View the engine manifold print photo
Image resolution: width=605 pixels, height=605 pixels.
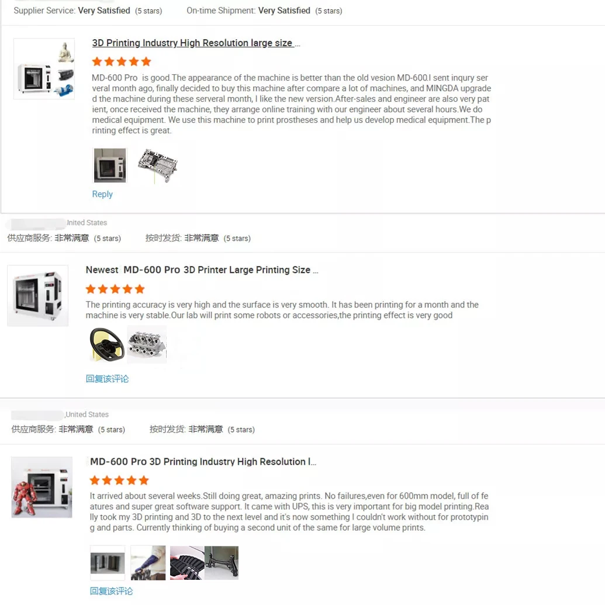point(147,344)
